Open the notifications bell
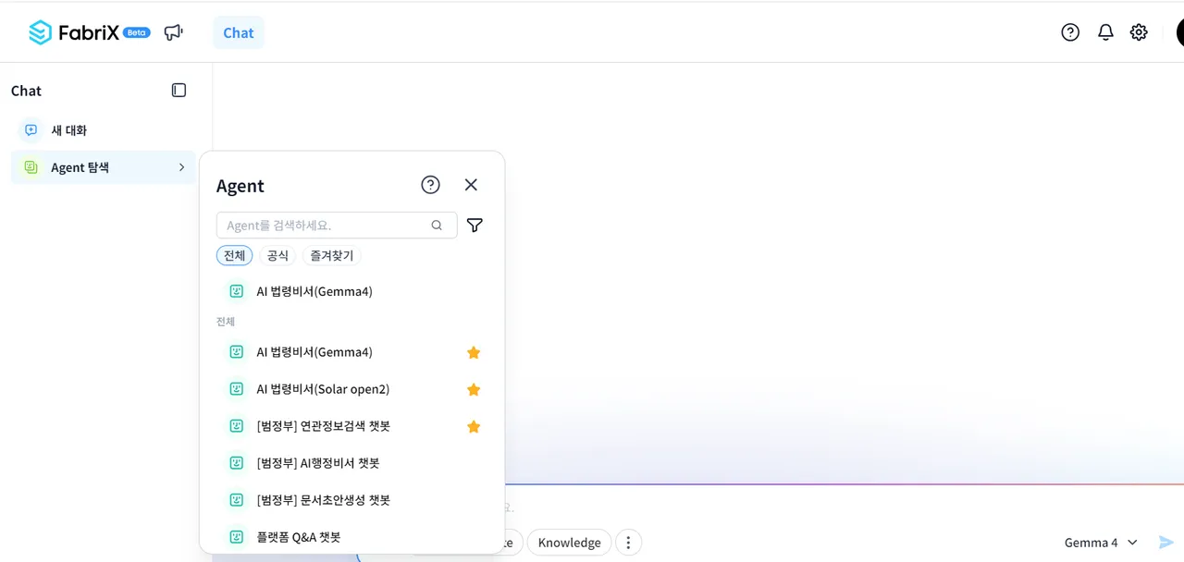The width and height of the screenshot is (1184, 562). tap(1105, 32)
